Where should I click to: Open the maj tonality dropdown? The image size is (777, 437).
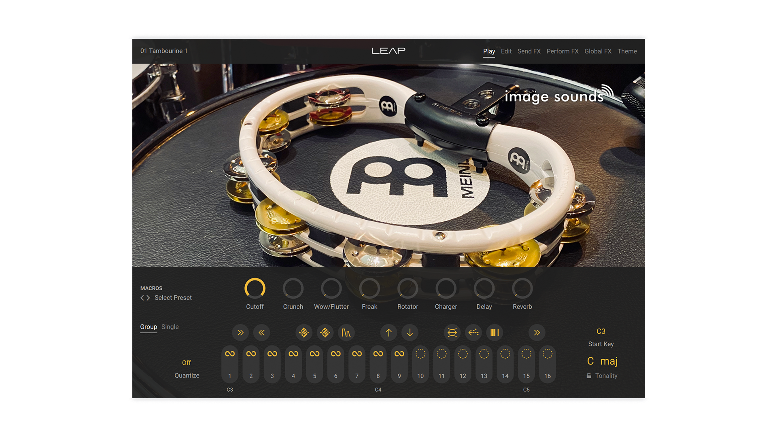pos(609,361)
